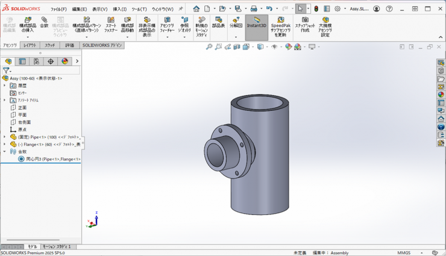
Task: Collapse the 合致 mates folder
Action: (5, 152)
